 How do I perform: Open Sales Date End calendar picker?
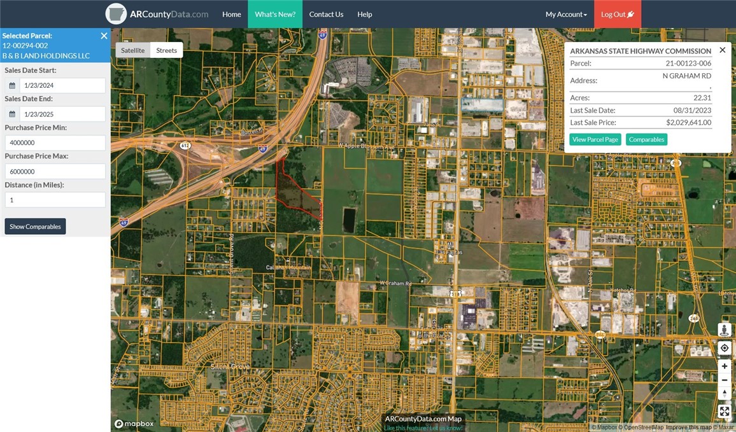click(12, 115)
